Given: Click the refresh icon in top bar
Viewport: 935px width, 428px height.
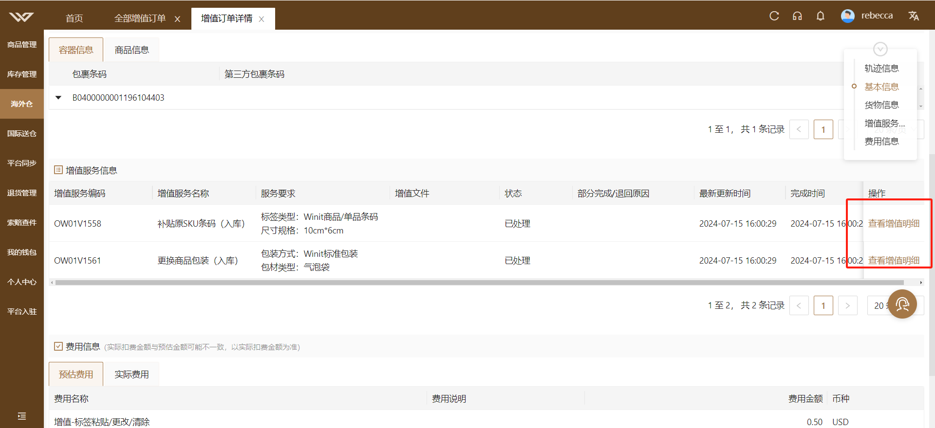Looking at the screenshot, I should pyautogui.click(x=774, y=16).
